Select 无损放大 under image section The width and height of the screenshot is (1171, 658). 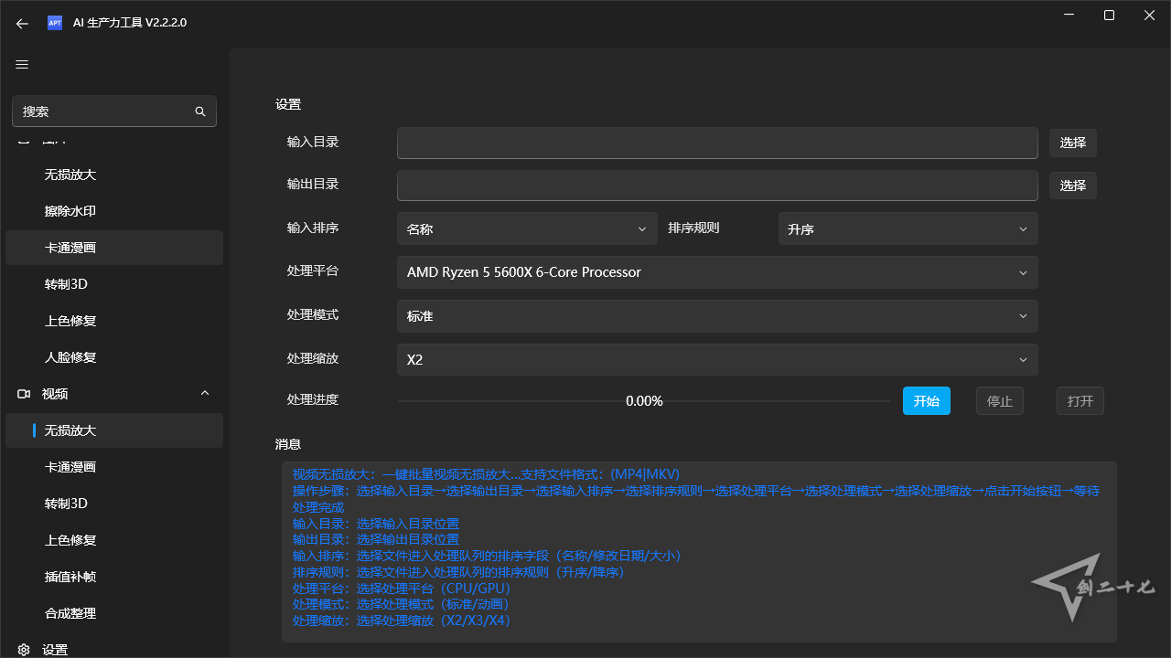(114, 175)
